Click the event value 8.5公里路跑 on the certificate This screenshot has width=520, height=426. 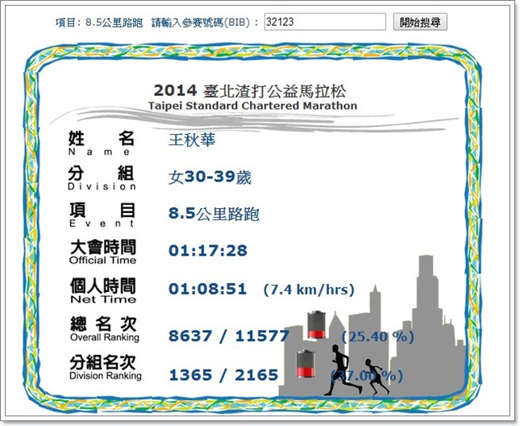coord(214,214)
